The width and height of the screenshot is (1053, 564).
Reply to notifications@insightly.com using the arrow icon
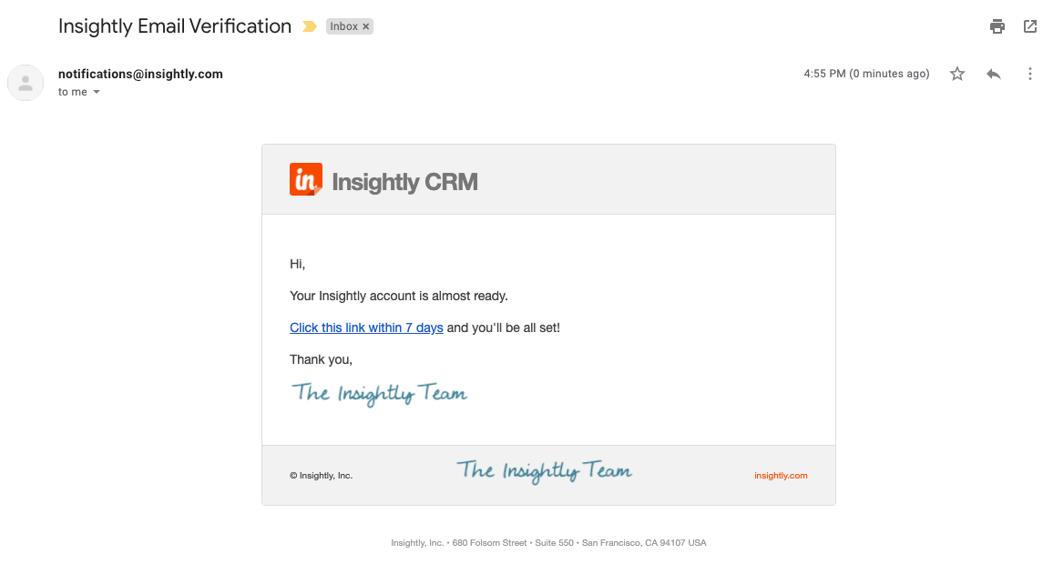pyautogui.click(x=994, y=74)
